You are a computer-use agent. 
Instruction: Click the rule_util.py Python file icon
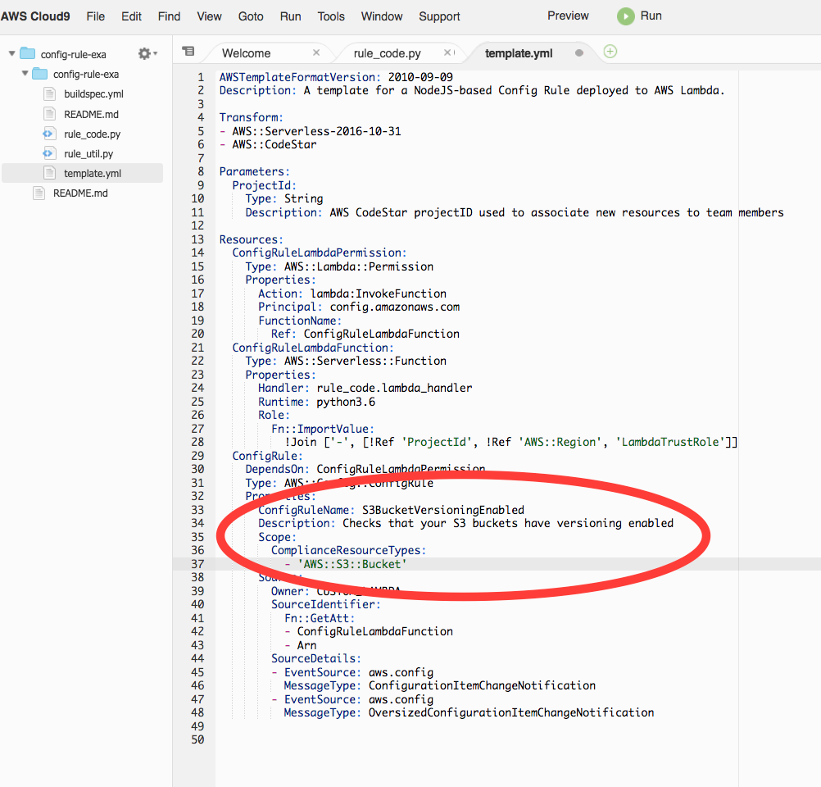(48, 153)
